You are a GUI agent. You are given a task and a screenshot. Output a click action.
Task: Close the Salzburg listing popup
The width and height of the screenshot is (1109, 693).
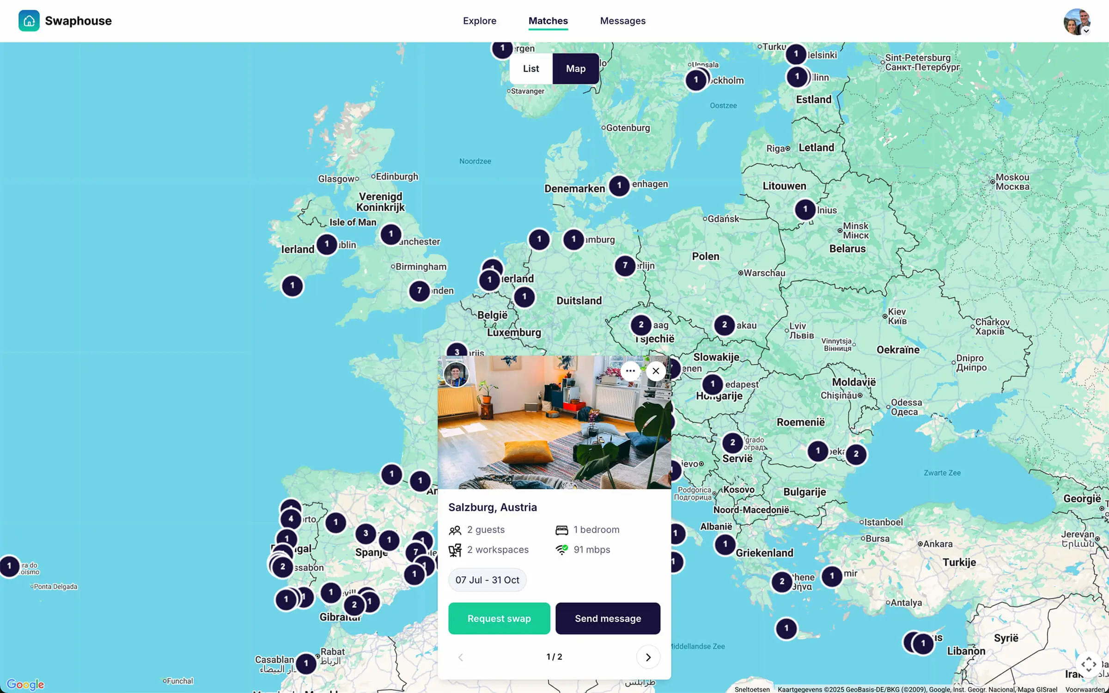656,371
